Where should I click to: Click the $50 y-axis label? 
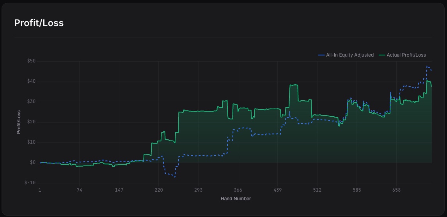(31, 61)
